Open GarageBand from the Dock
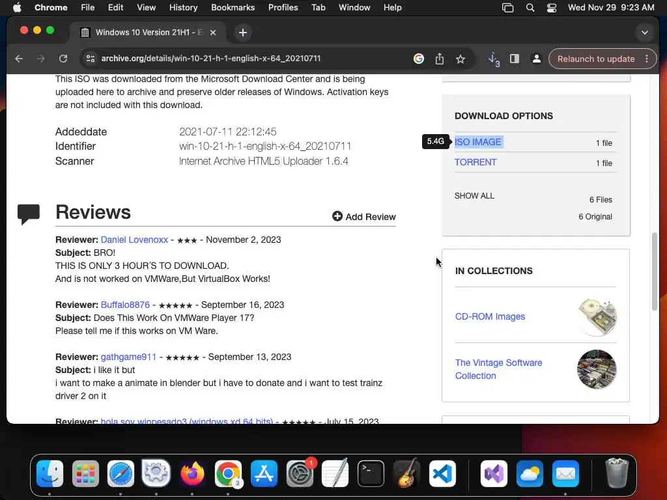This screenshot has height=500, width=667. (406, 473)
